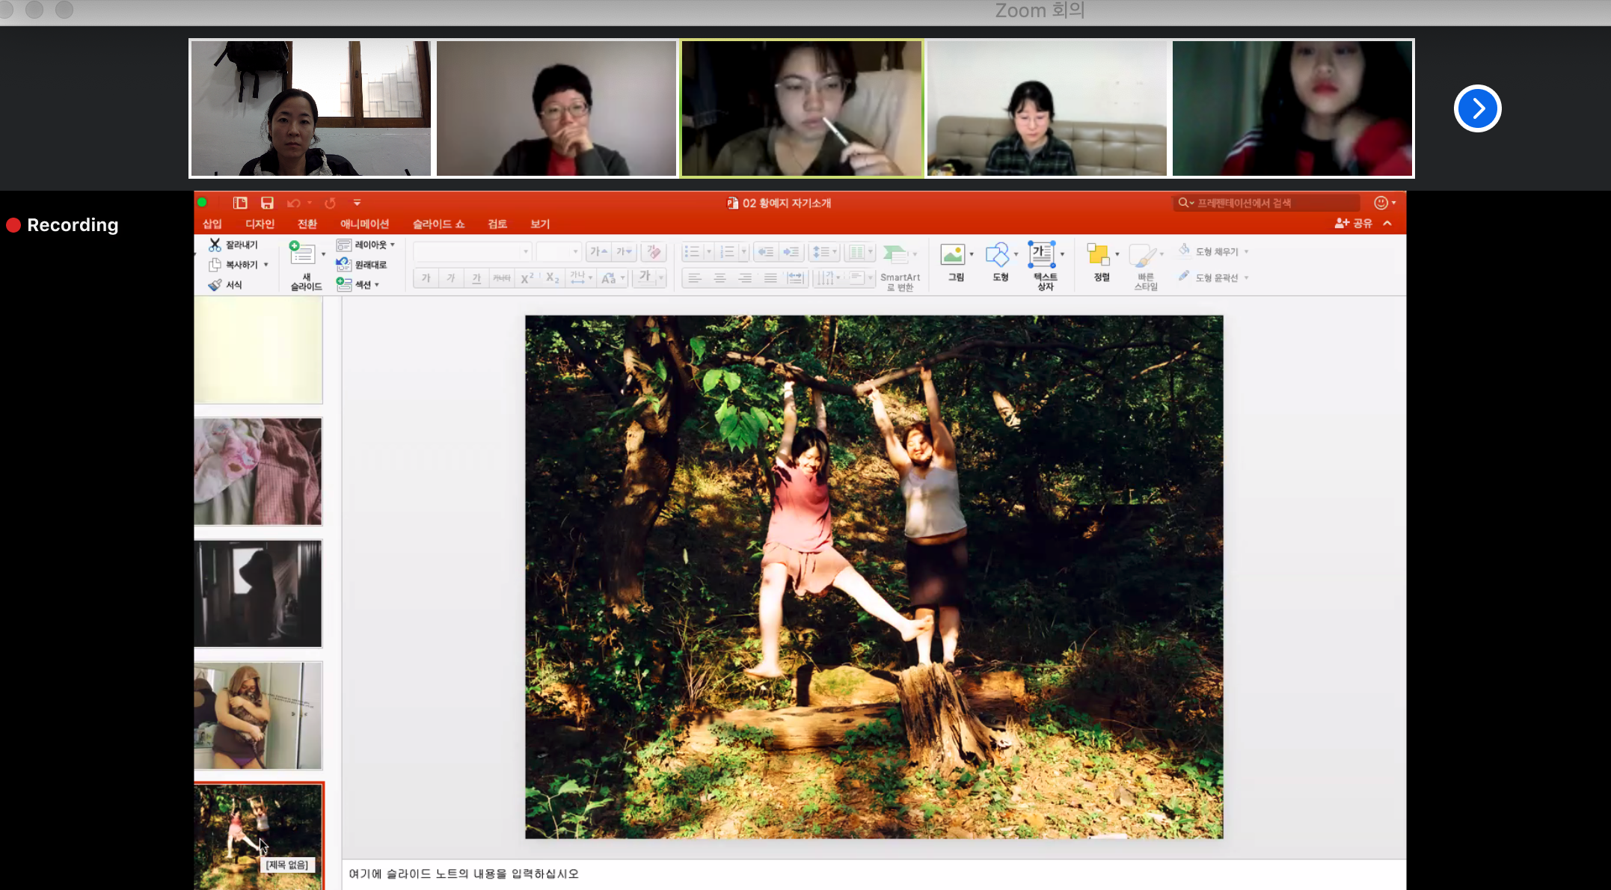This screenshot has height=890, width=1611.
Task: Switch to the 디자인 (Design) tab
Action: coord(260,224)
